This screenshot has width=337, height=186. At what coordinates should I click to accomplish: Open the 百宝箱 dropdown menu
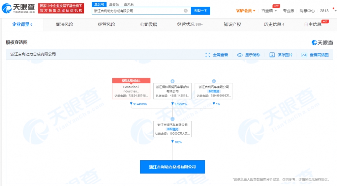pyautogui.click(x=269, y=11)
